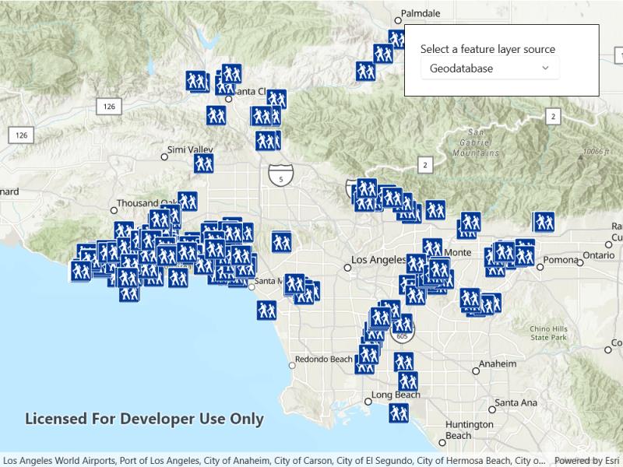
Task: Click the 'Select a feature layer source' label
Action: pyautogui.click(x=487, y=49)
